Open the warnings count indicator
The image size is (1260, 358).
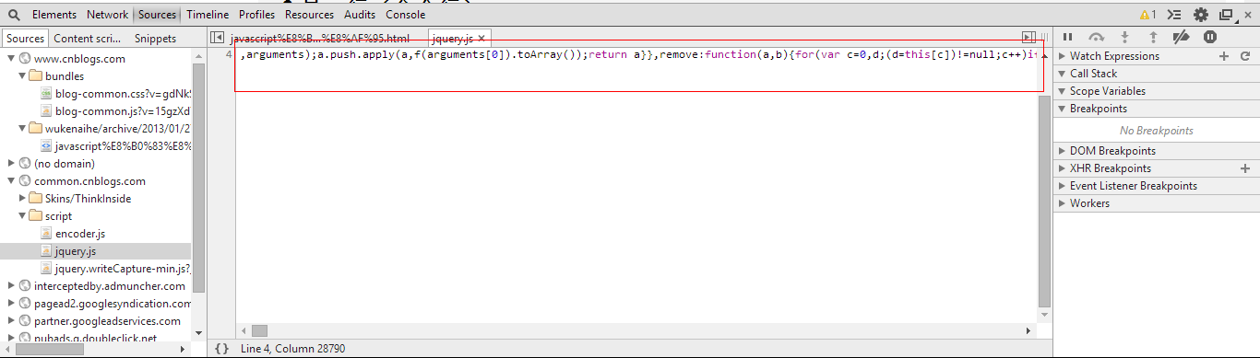click(1148, 15)
